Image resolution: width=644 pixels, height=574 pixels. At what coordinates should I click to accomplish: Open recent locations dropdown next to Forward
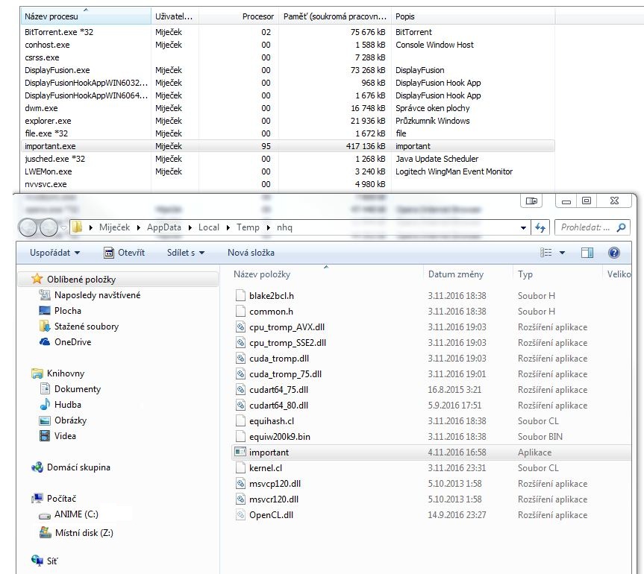tap(63, 227)
